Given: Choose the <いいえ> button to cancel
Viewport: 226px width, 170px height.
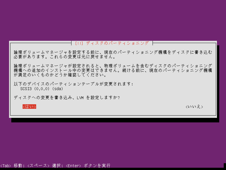Looking at the screenshot, I should (194, 107).
